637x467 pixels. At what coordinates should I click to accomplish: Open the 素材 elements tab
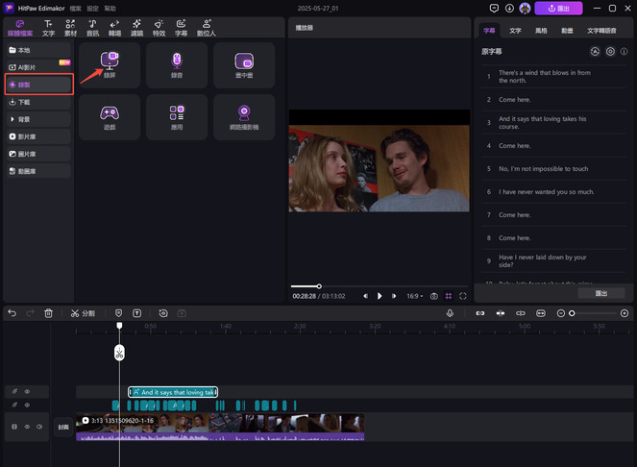pyautogui.click(x=70, y=28)
